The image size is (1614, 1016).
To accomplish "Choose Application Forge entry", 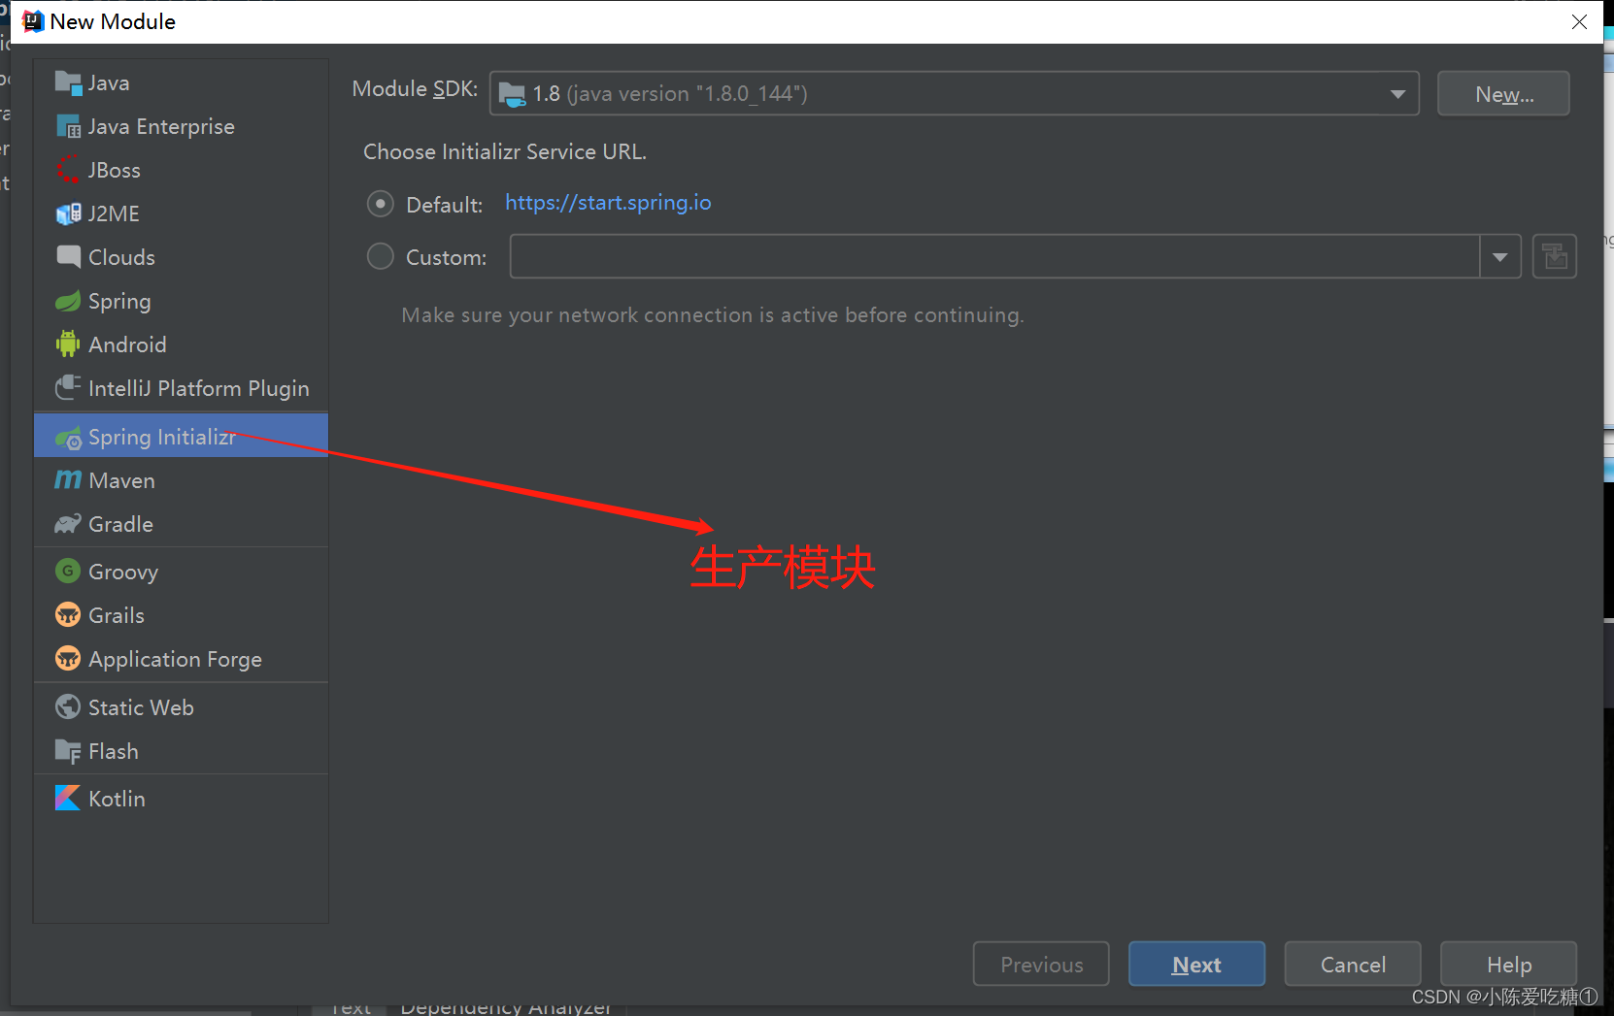I will [181, 659].
